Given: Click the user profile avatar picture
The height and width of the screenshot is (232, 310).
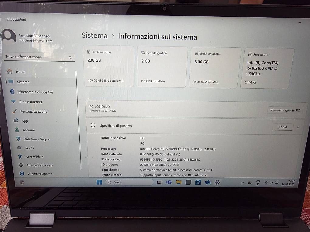Looking at the screenshot, I should [8, 36].
